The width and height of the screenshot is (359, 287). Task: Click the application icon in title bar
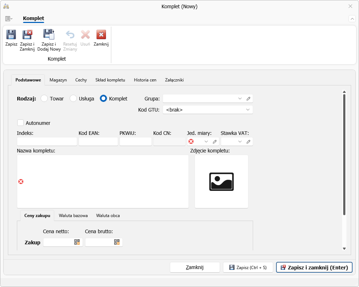click(x=6, y=6)
